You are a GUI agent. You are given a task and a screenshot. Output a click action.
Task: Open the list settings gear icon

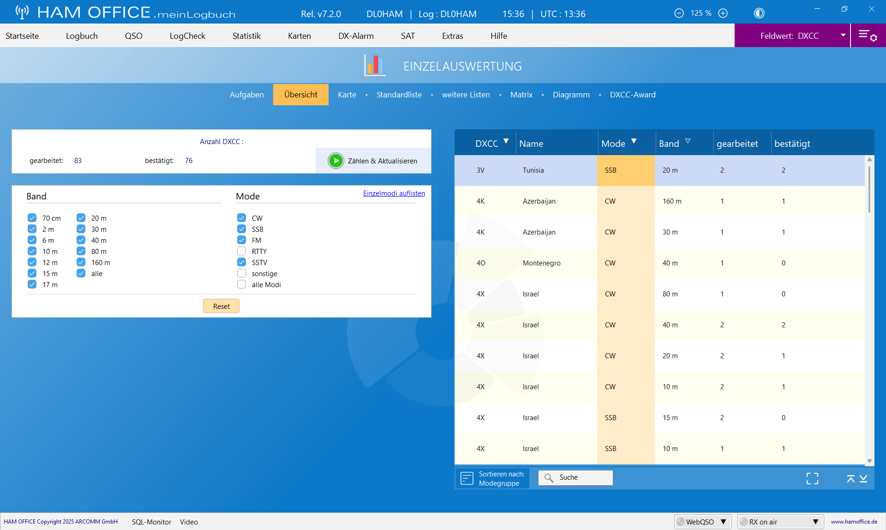pos(868,36)
